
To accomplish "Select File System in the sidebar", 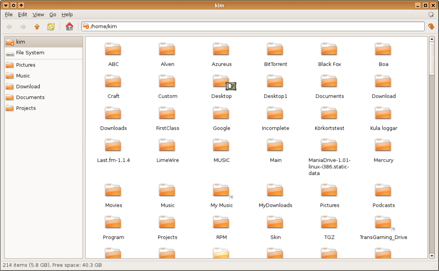I will [30, 53].
